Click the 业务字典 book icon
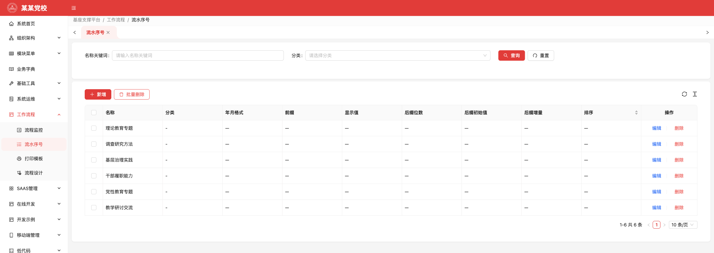 pyautogui.click(x=11, y=69)
